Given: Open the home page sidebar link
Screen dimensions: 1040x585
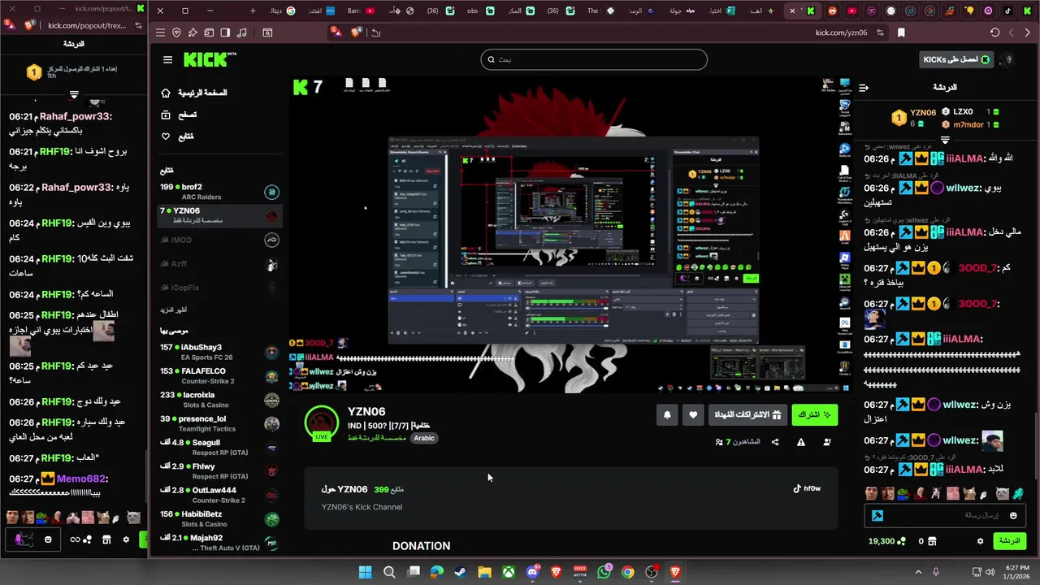Looking at the screenshot, I should [x=193, y=93].
